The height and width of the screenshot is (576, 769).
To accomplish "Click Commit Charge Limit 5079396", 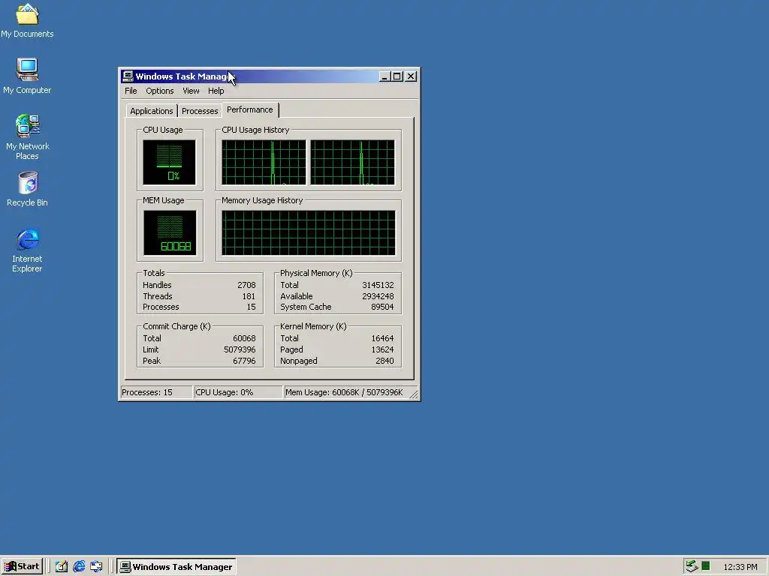I will pyautogui.click(x=240, y=349).
